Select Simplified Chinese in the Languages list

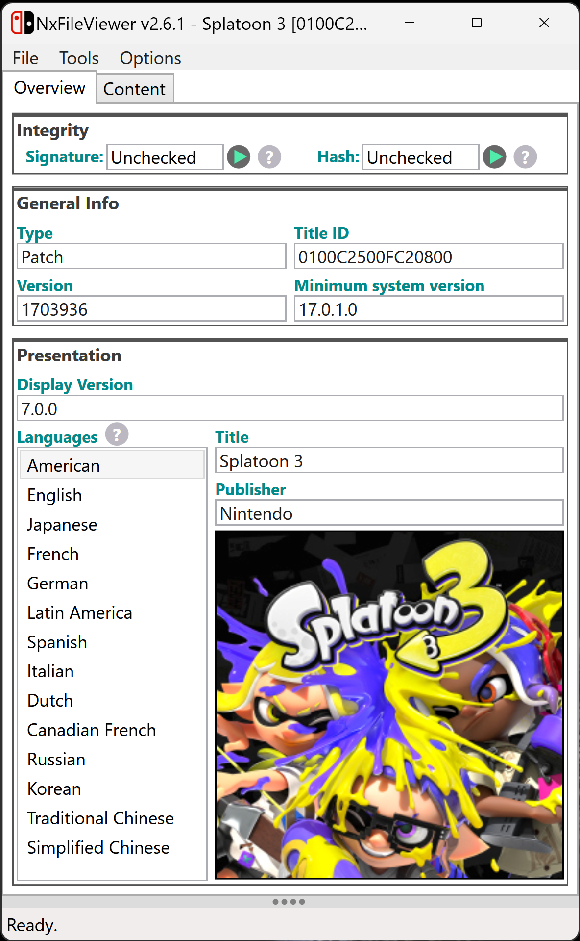click(x=112, y=847)
